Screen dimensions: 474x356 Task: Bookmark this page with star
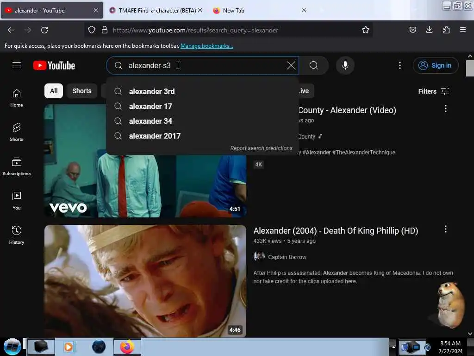click(x=366, y=30)
